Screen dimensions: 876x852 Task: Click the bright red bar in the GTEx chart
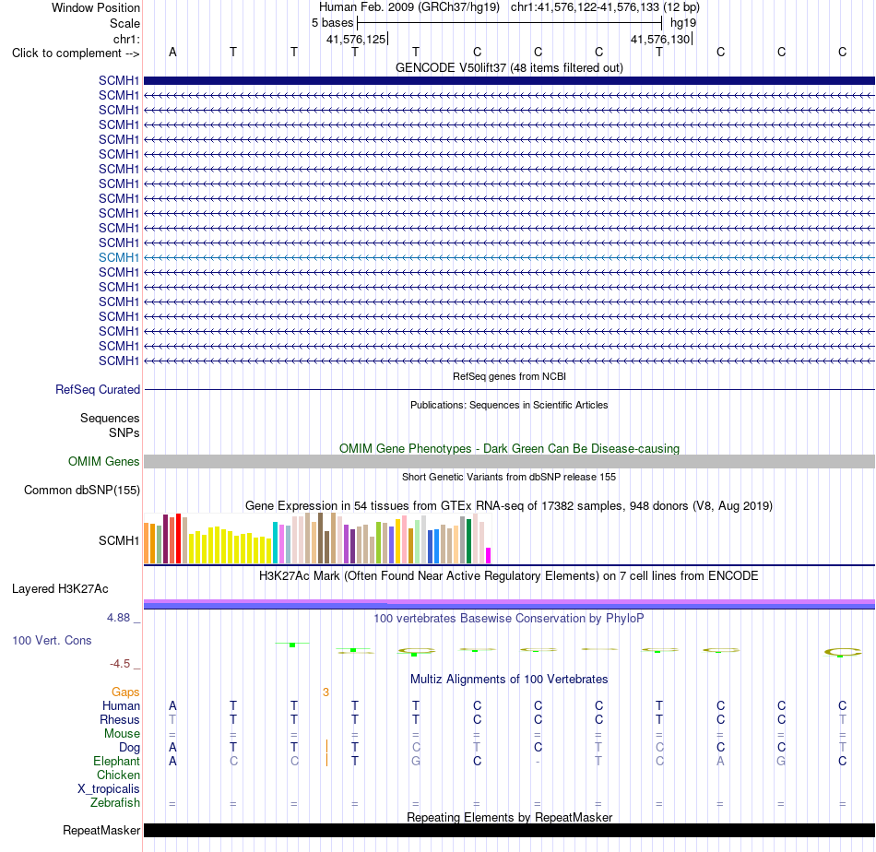coord(178,538)
